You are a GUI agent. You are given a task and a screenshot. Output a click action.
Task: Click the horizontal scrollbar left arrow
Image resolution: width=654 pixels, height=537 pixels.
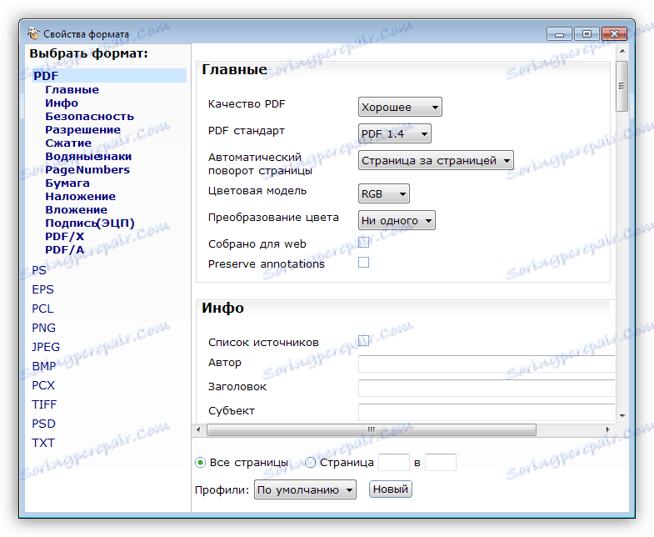(198, 429)
